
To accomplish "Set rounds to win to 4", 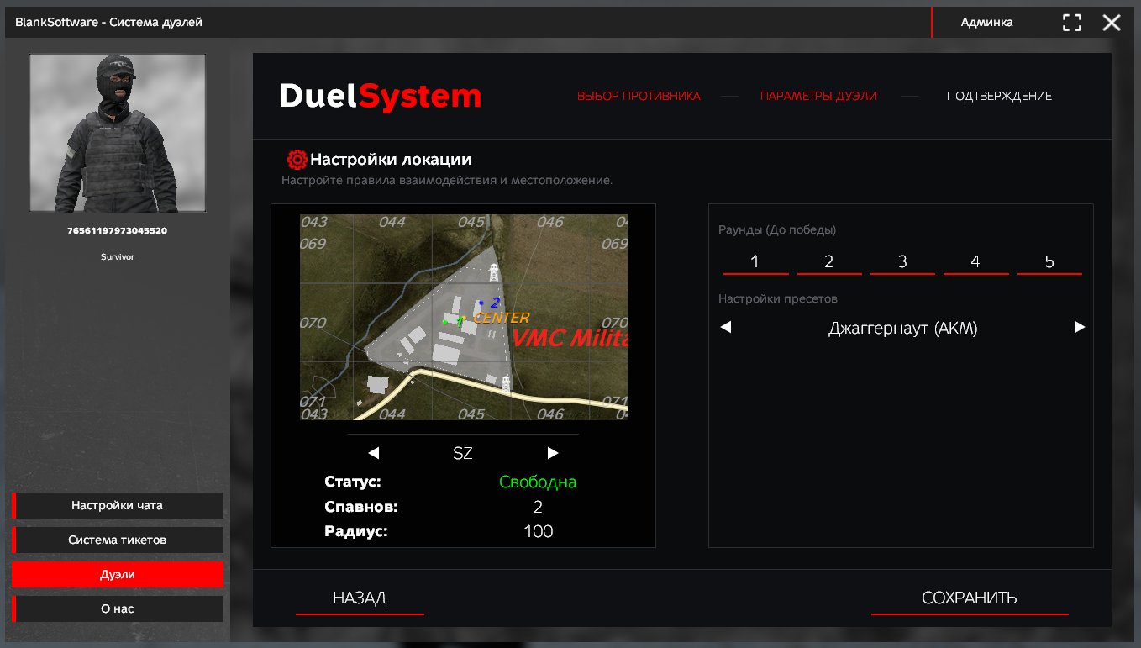I will coord(975,262).
